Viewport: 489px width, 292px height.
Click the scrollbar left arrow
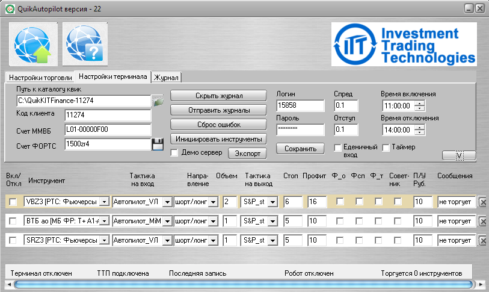[9, 284]
